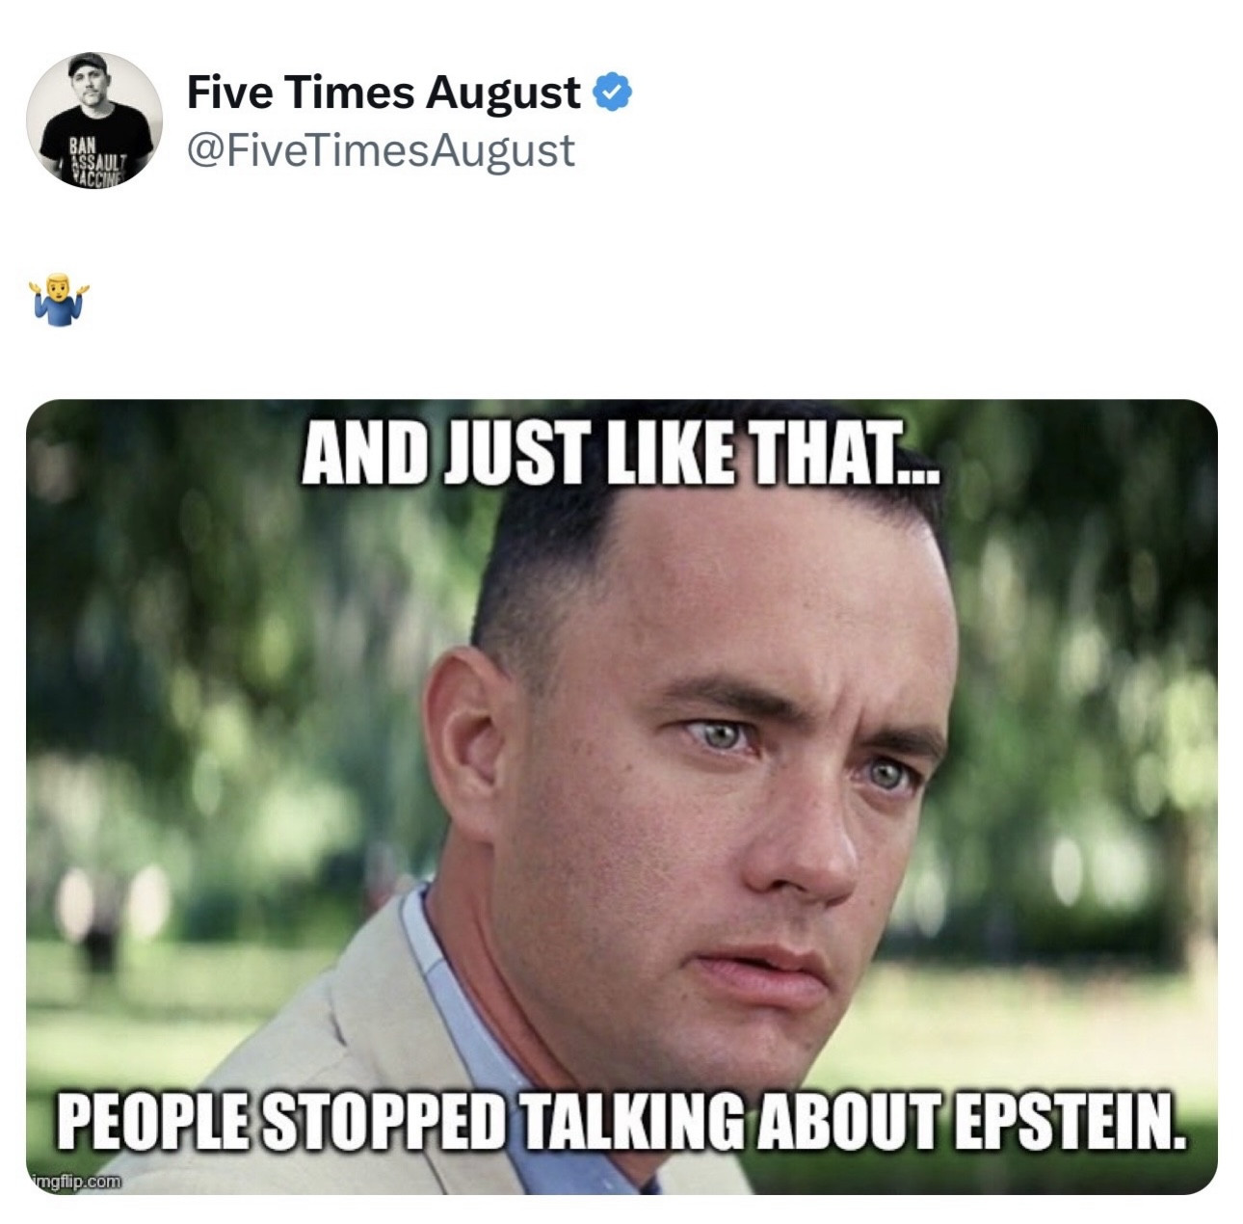Open the imgflip.com watermark
The height and width of the screenshot is (1224, 1243).
tap(76, 1181)
